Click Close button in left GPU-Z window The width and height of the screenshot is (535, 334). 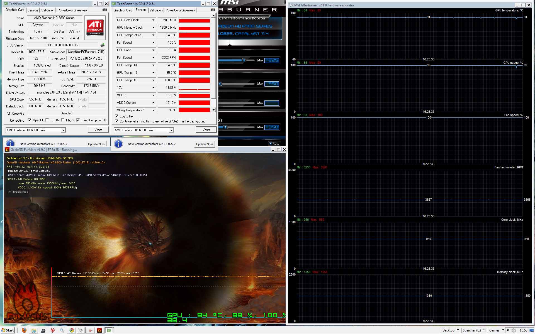tap(98, 129)
